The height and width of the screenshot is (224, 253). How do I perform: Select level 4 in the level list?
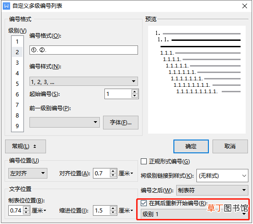[x=17, y=73]
